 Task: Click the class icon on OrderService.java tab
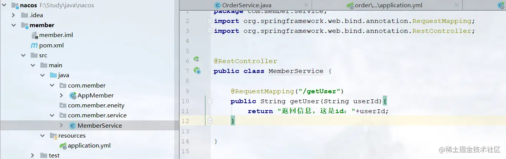[x=218, y=5]
